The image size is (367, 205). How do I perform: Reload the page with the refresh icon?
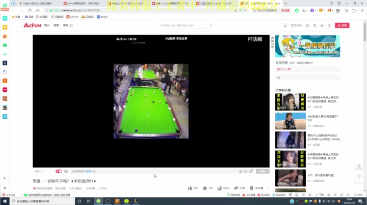point(30,11)
